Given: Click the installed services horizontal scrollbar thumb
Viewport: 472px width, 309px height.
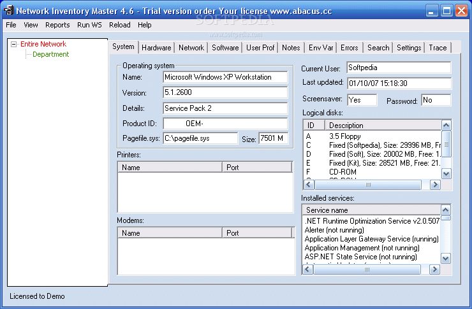Looking at the screenshot, I should pos(367,269).
